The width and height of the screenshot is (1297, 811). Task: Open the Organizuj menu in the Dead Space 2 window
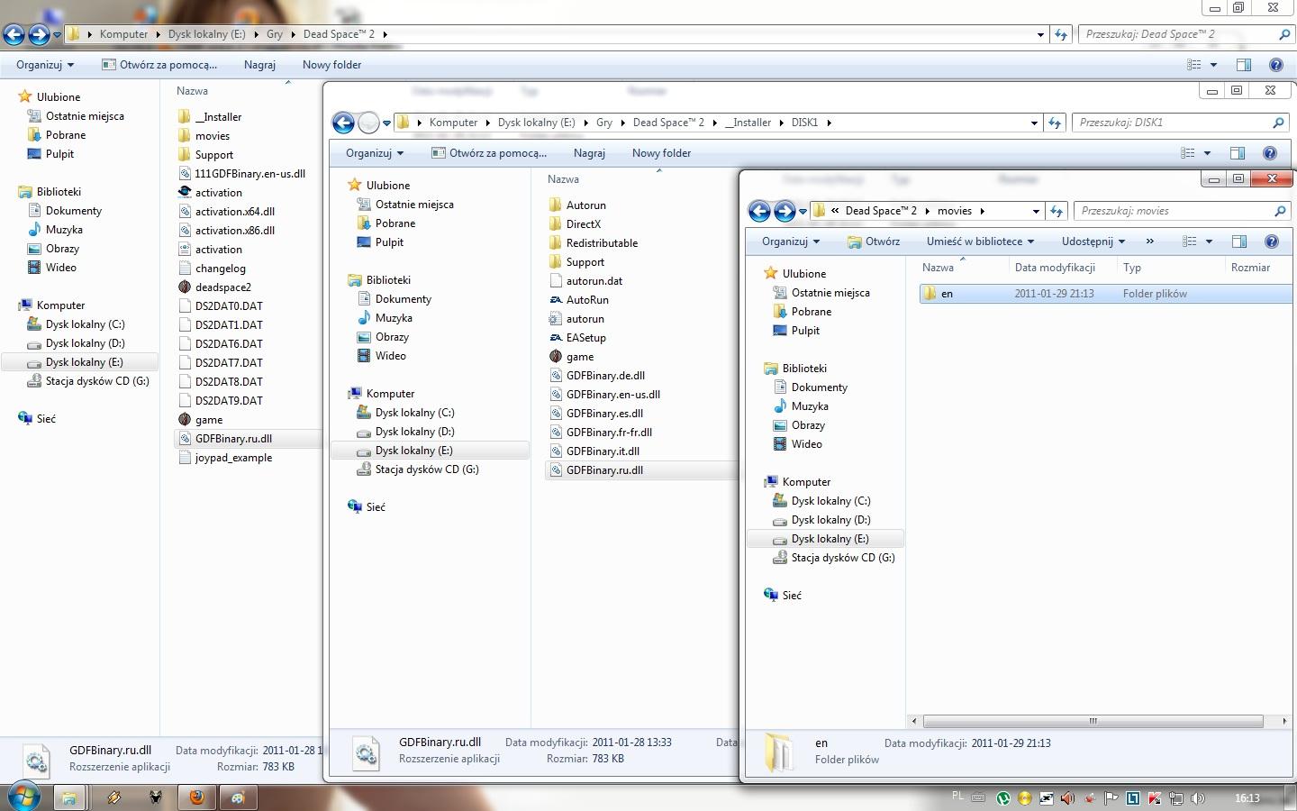click(45, 65)
